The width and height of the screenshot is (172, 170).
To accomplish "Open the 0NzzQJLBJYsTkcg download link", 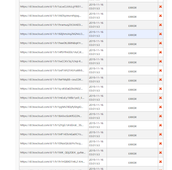I will point(51,143).
